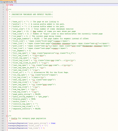
Task: Place cursor on the <?php opening tag
Action: pos(11,5)
